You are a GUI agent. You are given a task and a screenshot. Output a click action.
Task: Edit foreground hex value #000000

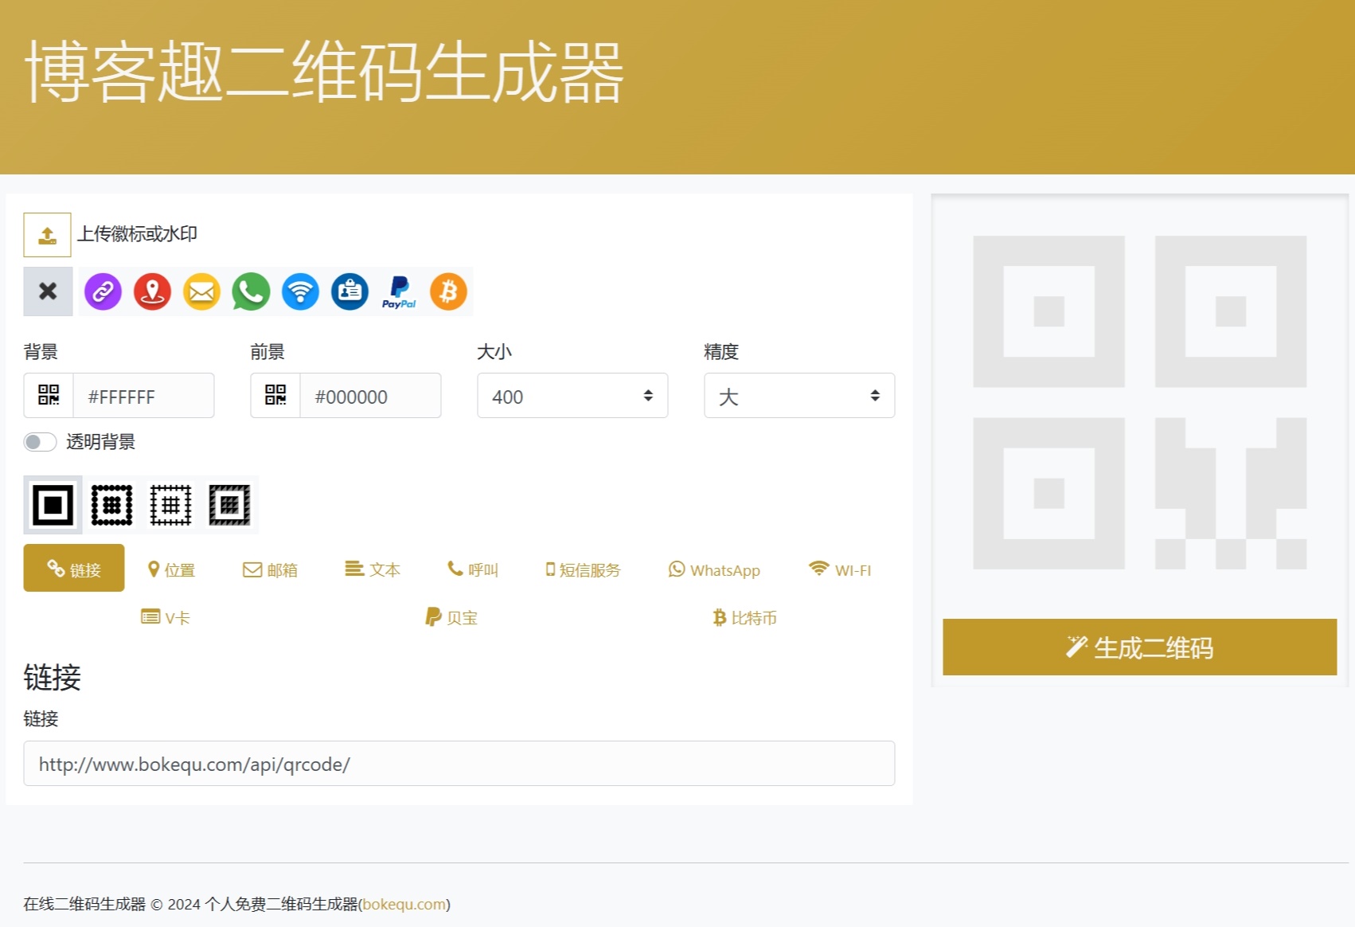point(370,395)
